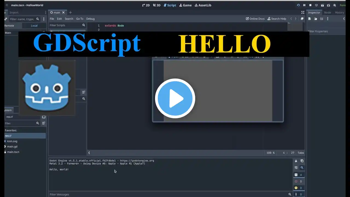Select main.gd in FileSystem
The width and height of the screenshot is (350, 197).
12,146
